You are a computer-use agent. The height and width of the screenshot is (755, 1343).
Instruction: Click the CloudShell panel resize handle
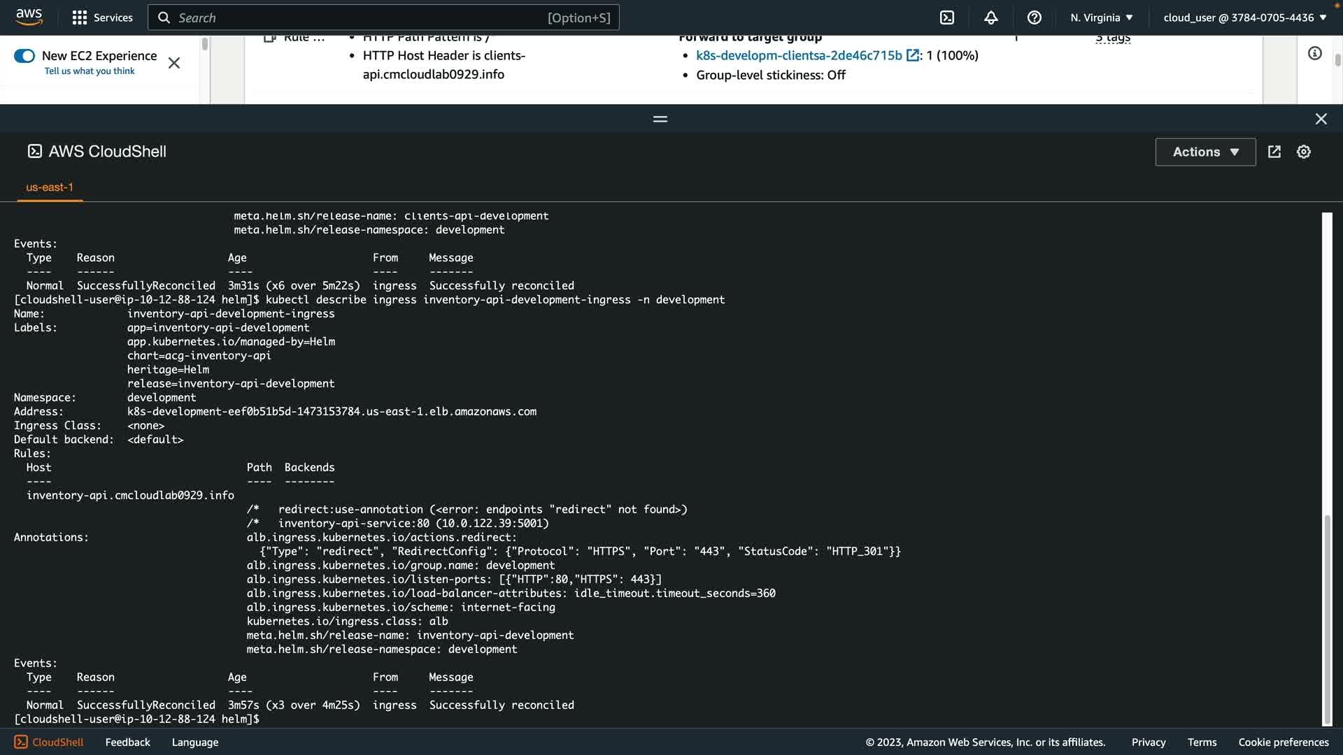(660, 119)
